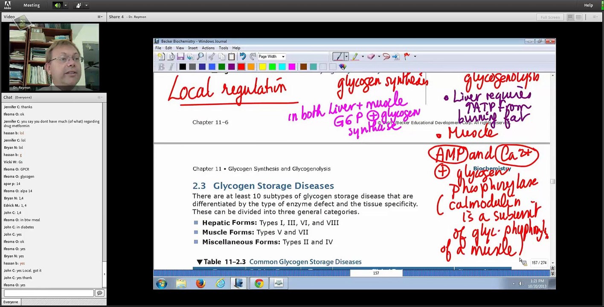Open Firefox from the taskbar

click(x=200, y=283)
